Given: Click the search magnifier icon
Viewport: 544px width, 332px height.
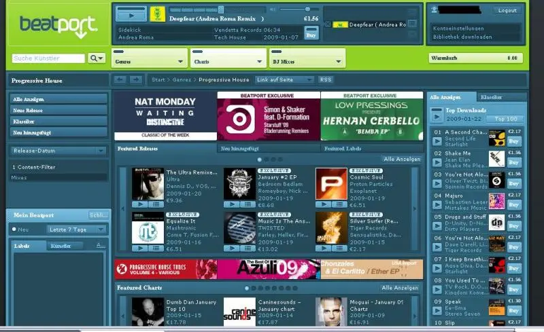Looking at the screenshot, I should click(x=97, y=58).
